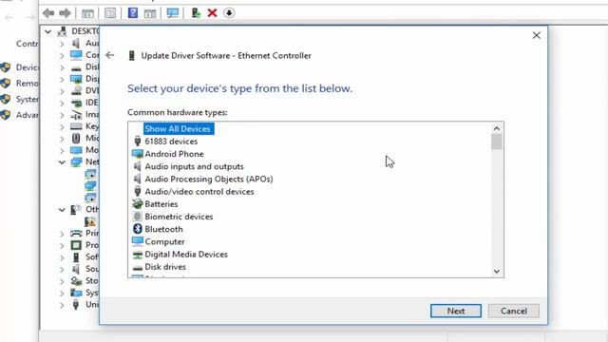The height and width of the screenshot is (342, 608).
Task: Select Show All Devices in the list
Action: pos(178,129)
